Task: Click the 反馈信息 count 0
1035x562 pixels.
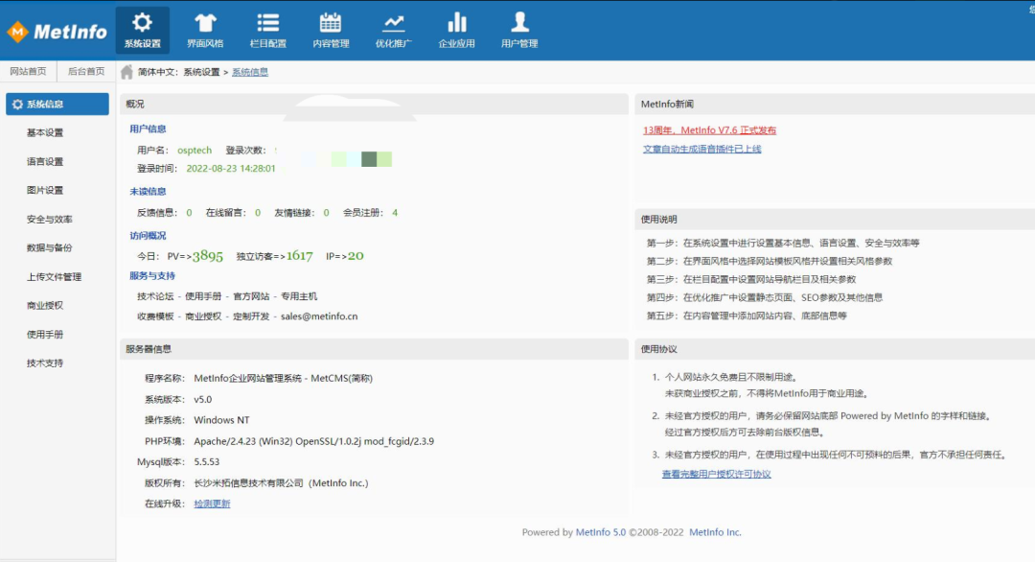Action: coord(189,213)
